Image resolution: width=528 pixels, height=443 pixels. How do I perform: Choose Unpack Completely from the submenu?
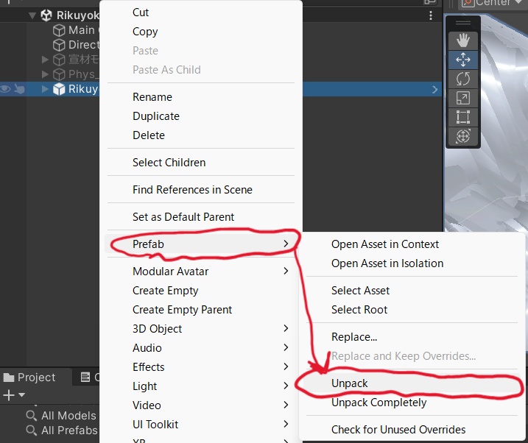(379, 403)
